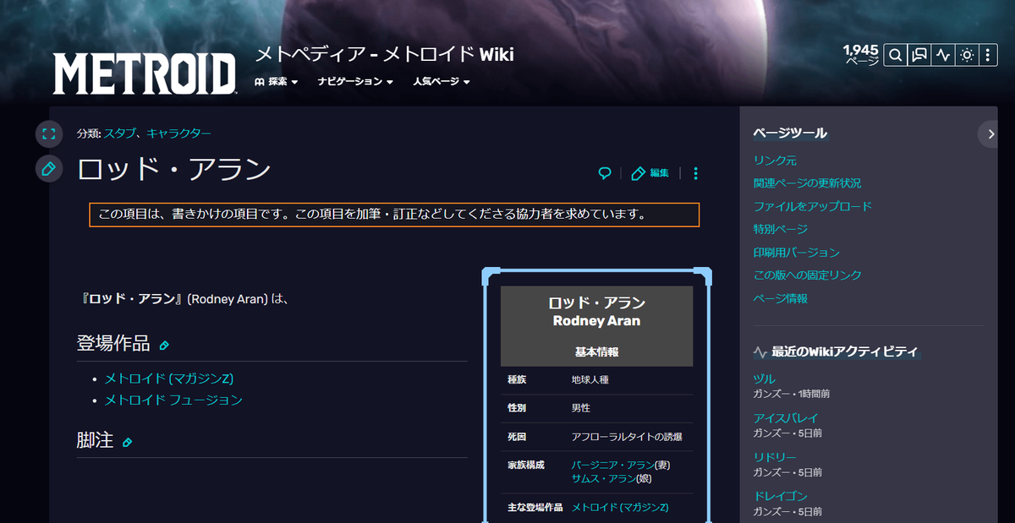
Task: Click ページ情報 link
Action: click(x=780, y=298)
